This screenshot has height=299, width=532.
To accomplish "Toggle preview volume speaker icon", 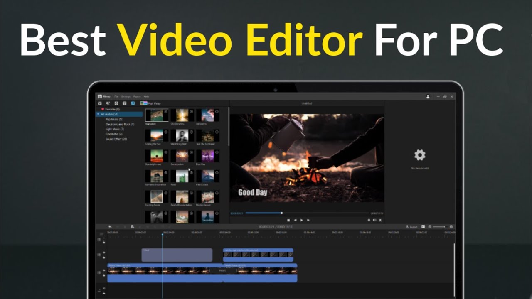I will [x=374, y=220].
